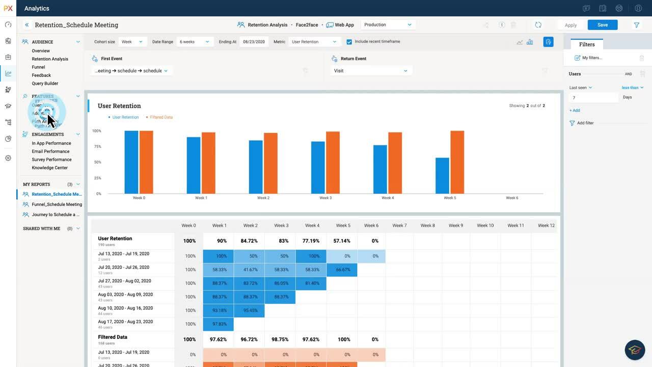The image size is (652, 367).
Task: Open the First Event selector dropdown
Action: coord(131,71)
